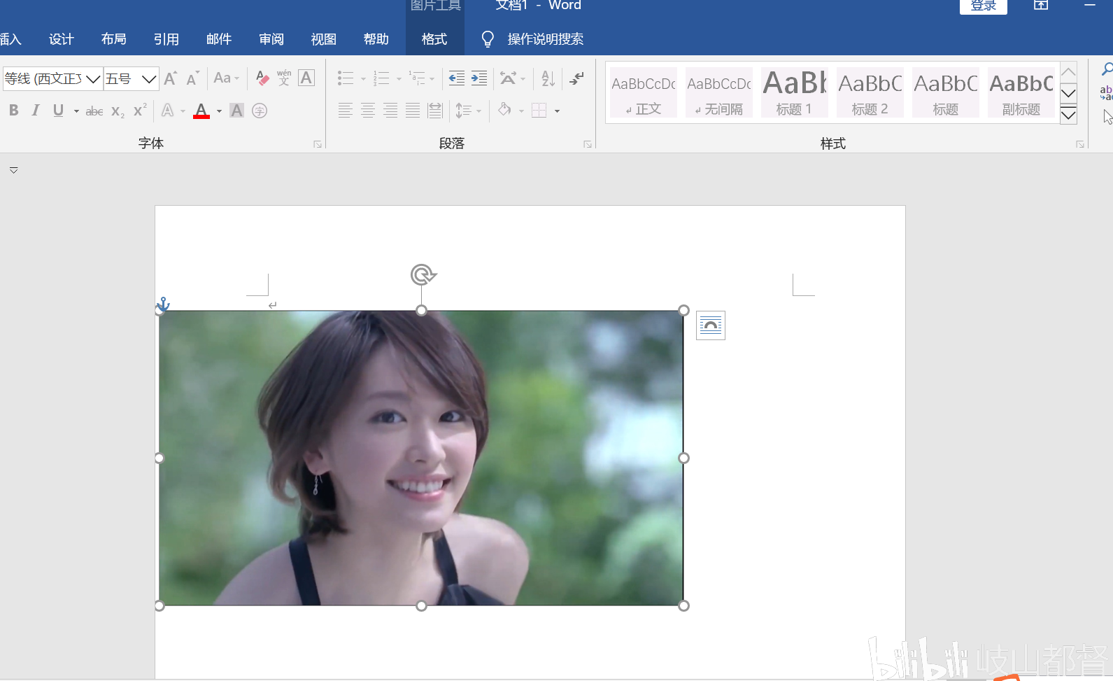Screen dimensions: 1113x681
Task: Shrink font size button
Action: pyautogui.click(x=193, y=78)
